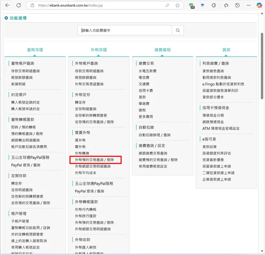Image resolution: width=265 pixels, height=255 pixels.
Task: Select the 臺幣存匯 column tab
Action: coord(35,50)
